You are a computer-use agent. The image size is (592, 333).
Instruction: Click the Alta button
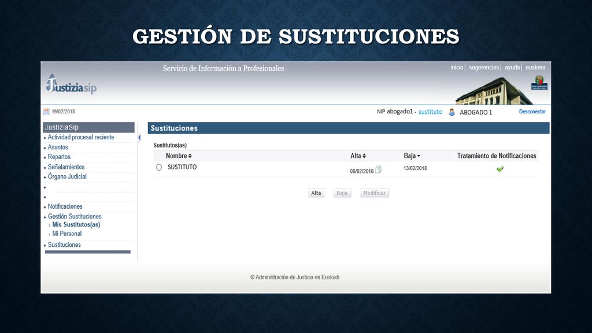coord(316,193)
